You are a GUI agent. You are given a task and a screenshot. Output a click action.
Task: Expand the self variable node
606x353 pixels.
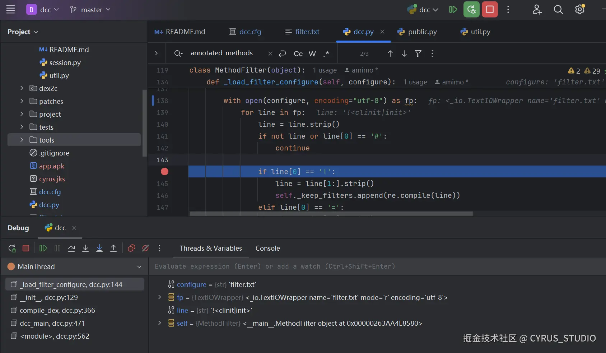coord(159,323)
